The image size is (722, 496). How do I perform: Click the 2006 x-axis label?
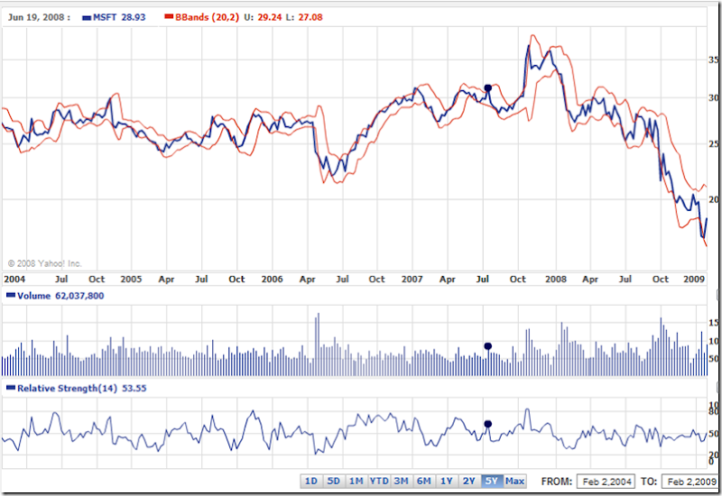(273, 280)
